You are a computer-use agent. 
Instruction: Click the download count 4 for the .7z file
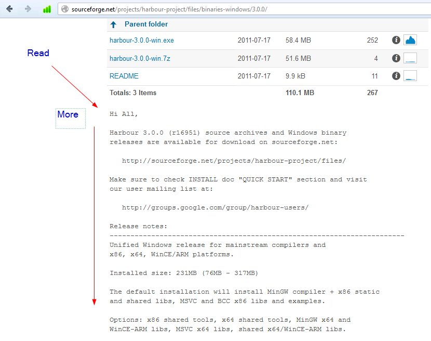click(376, 58)
